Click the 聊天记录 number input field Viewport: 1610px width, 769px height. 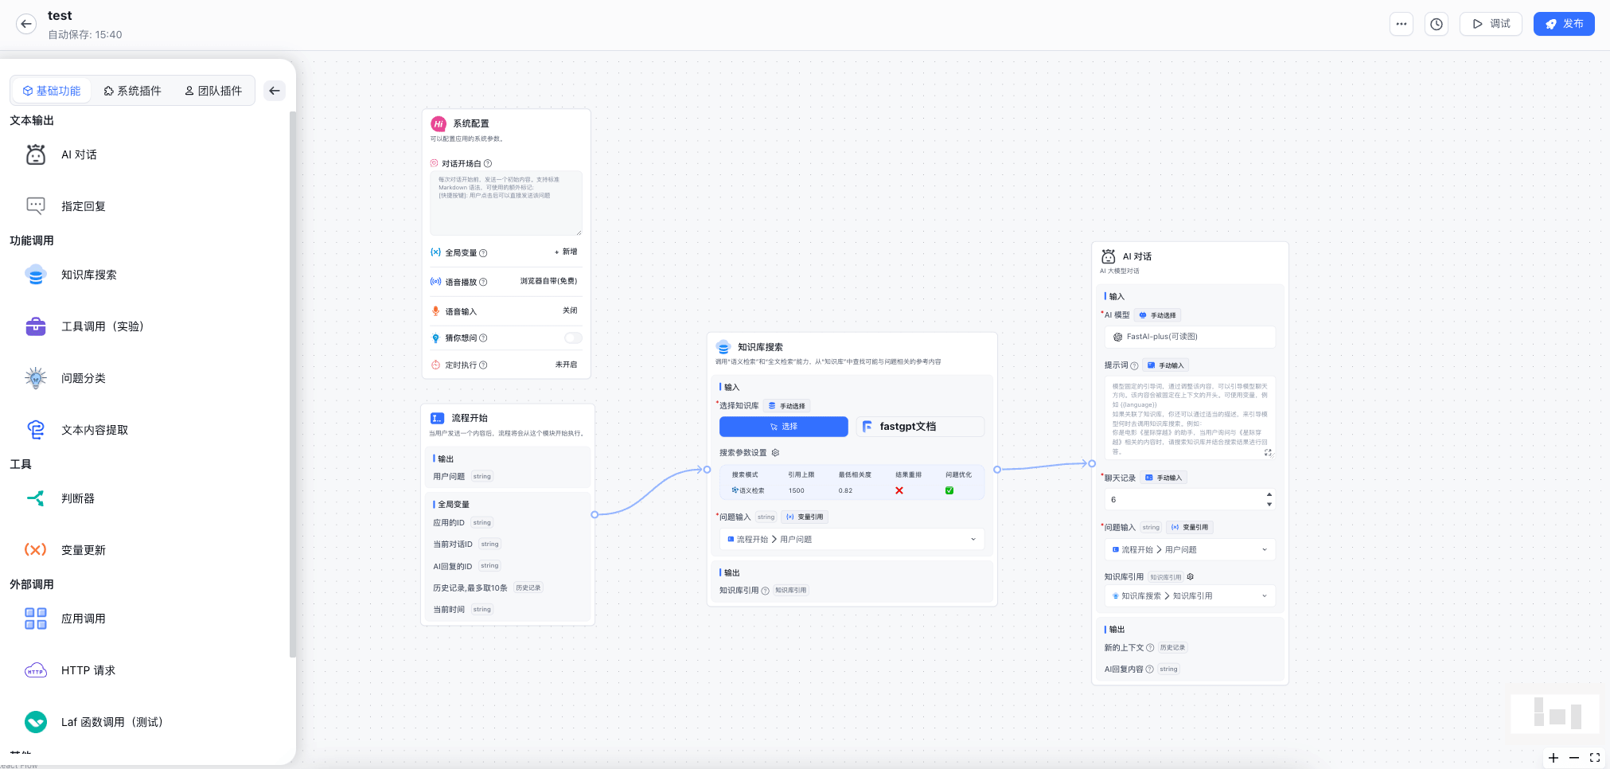click(x=1184, y=500)
